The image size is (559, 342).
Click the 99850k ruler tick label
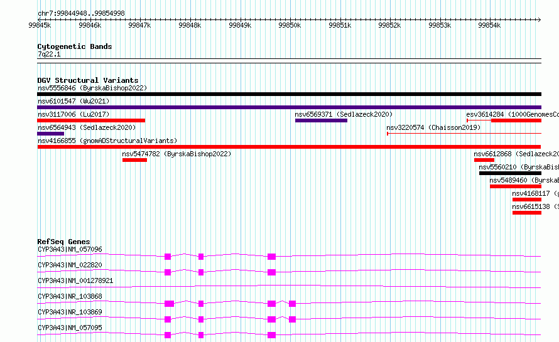290,25
